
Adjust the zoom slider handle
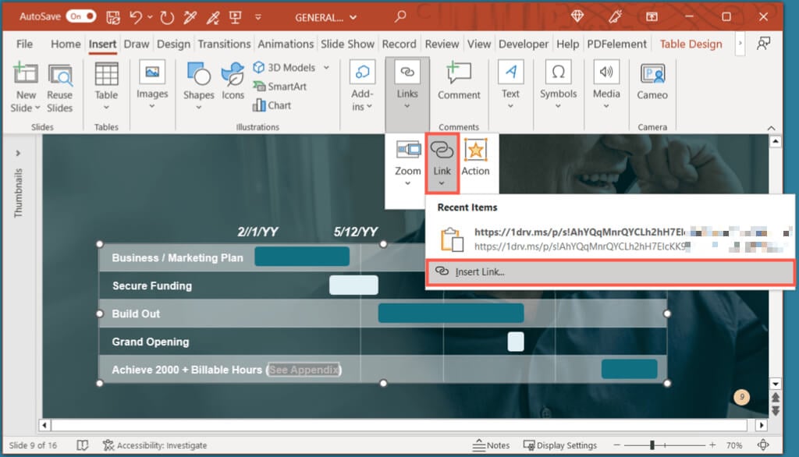[652, 445]
